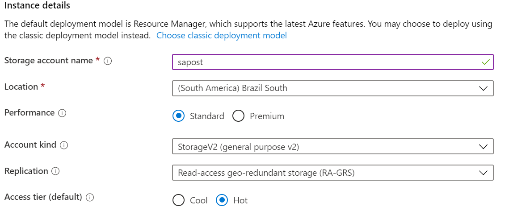Choose Hot access tier

(x=222, y=200)
